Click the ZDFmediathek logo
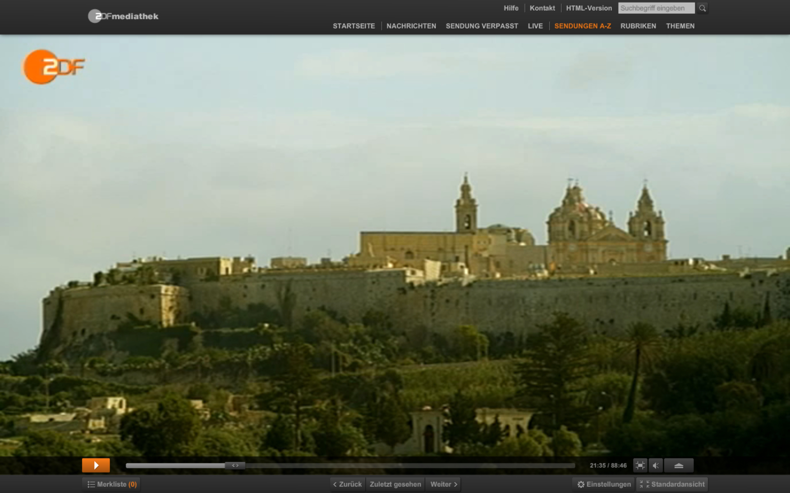The width and height of the screenshot is (790, 493). 123,16
